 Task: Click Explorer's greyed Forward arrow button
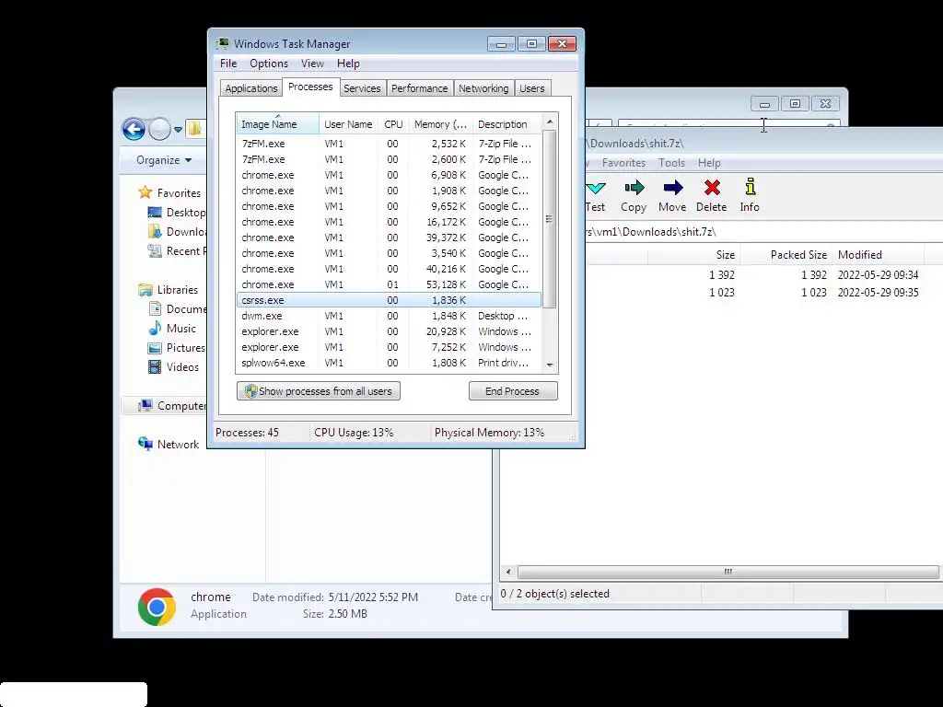[159, 129]
